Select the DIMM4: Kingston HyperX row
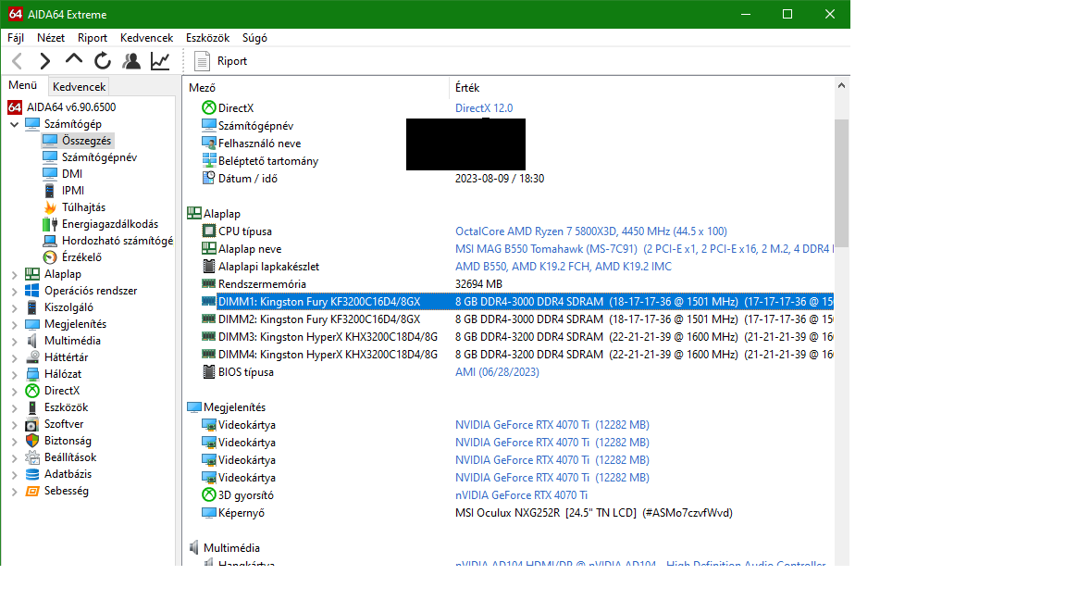The image size is (1066, 600). 516,355
